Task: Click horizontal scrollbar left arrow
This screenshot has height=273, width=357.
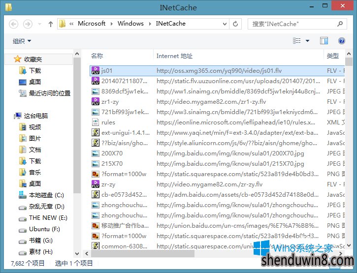Action: point(87,253)
